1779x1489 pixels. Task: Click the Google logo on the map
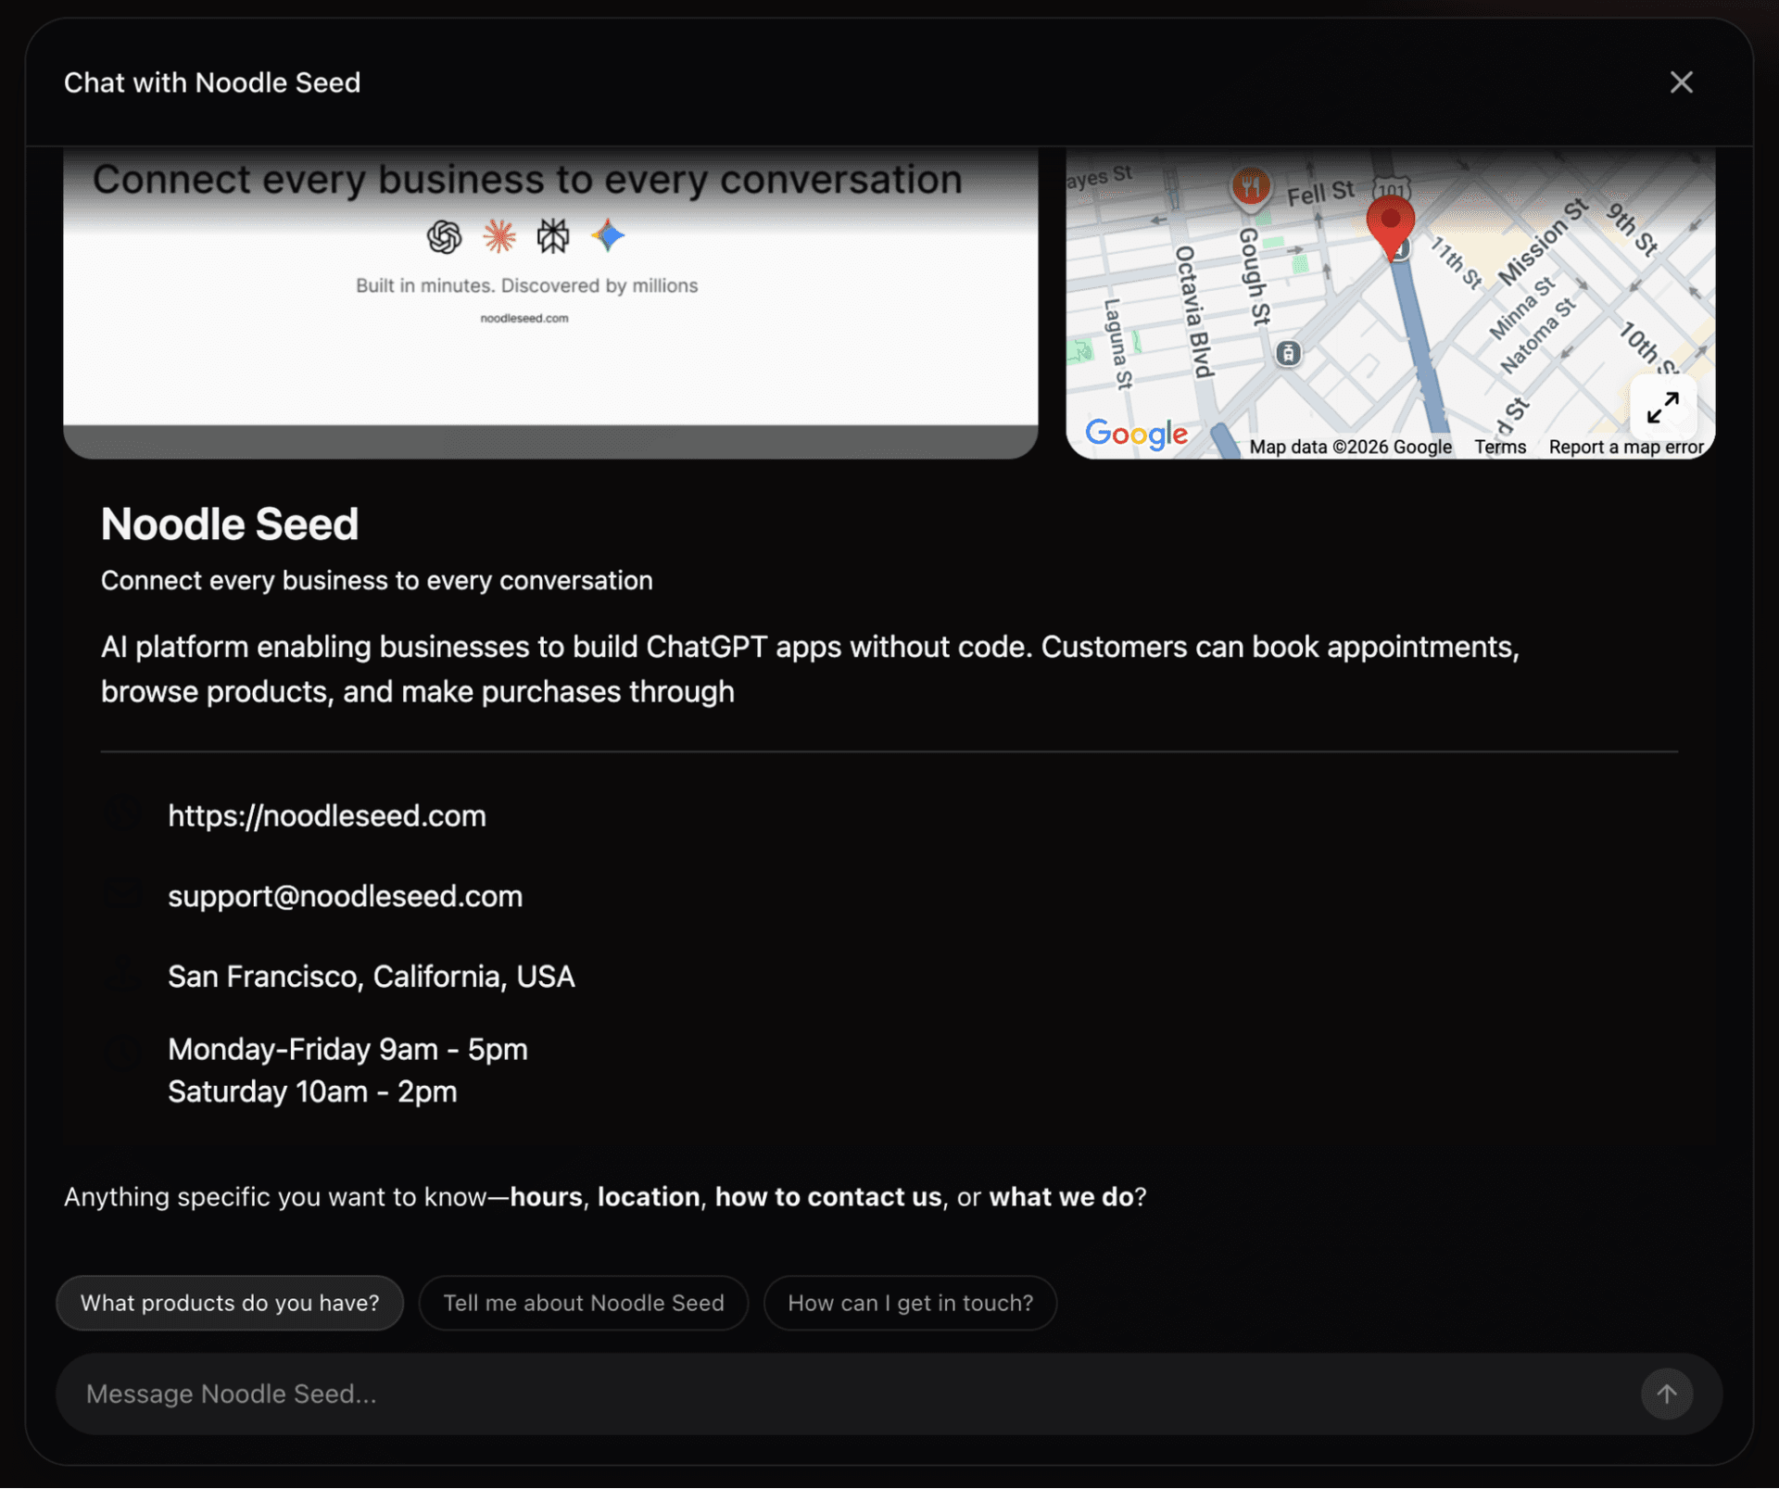click(x=1136, y=434)
